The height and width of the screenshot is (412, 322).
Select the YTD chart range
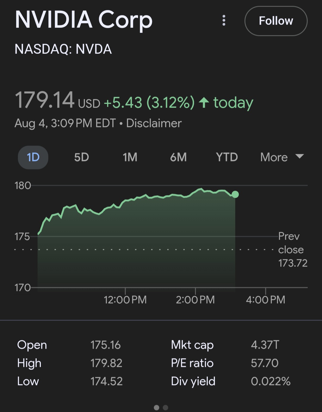[x=227, y=157]
